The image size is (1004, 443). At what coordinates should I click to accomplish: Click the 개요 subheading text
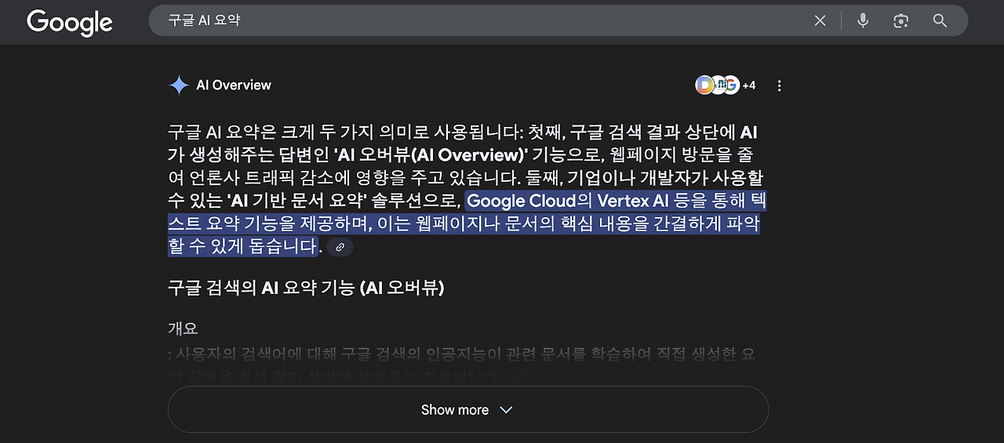coord(183,328)
